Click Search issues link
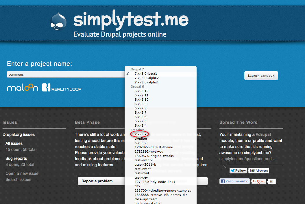 tap(18, 179)
